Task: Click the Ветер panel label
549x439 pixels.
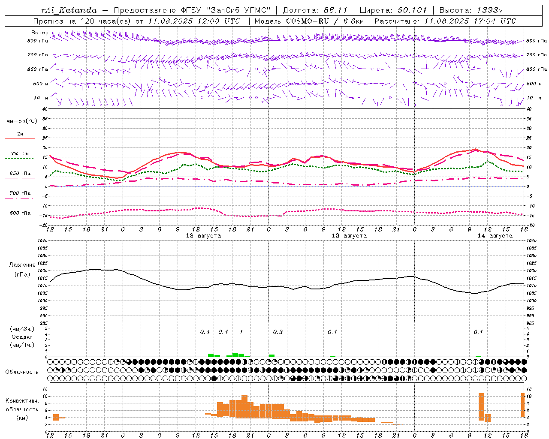Action: [x=39, y=33]
